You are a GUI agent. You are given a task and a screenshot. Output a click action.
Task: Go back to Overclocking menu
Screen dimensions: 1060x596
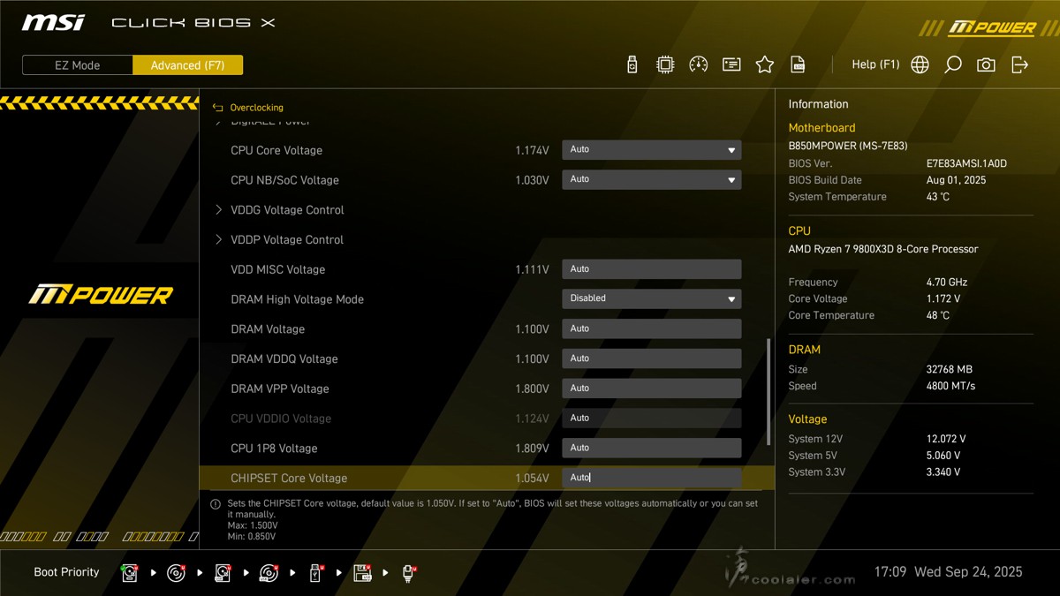tap(256, 108)
